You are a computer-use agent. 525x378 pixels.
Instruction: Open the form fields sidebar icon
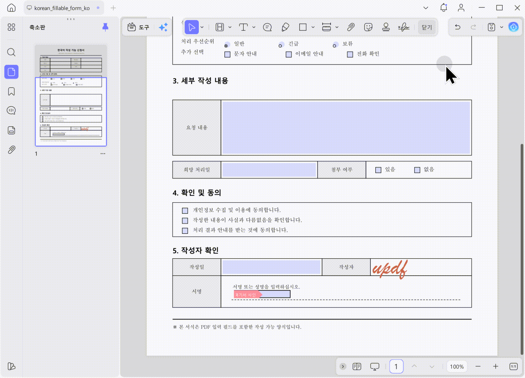pos(11,130)
